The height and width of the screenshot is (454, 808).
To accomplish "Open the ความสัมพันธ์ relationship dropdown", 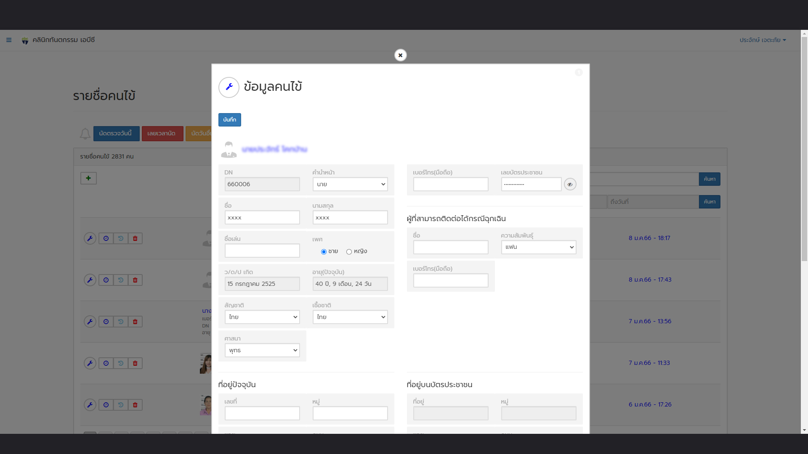I will coord(538,247).
